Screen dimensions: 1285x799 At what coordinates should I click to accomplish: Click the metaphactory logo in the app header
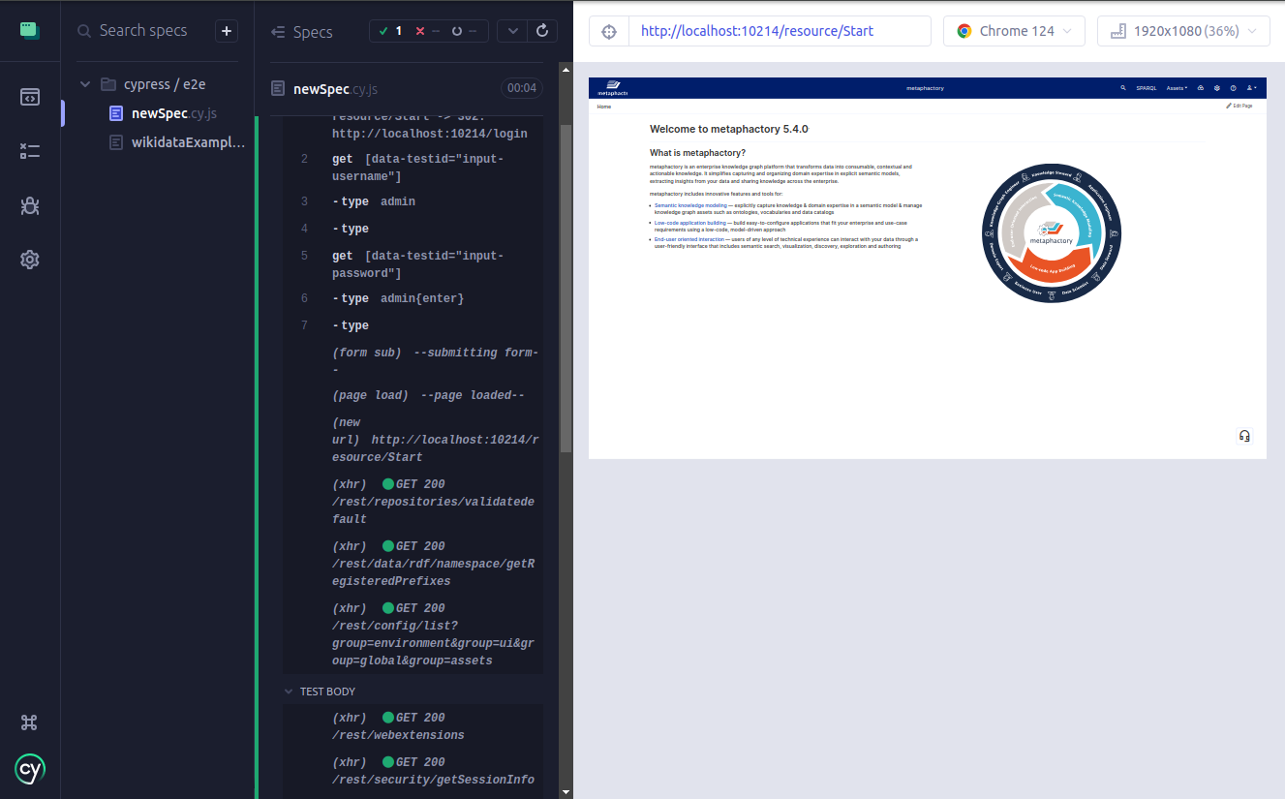coord(612,88)
